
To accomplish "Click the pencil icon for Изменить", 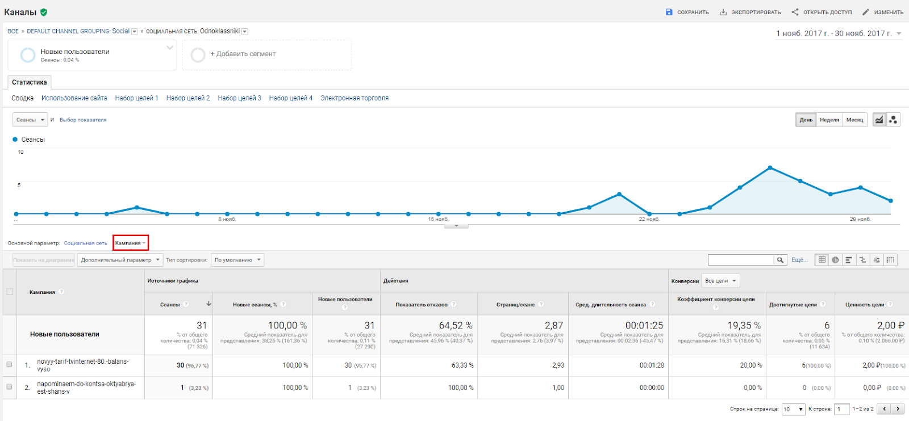I will click(x=866, y=12).
